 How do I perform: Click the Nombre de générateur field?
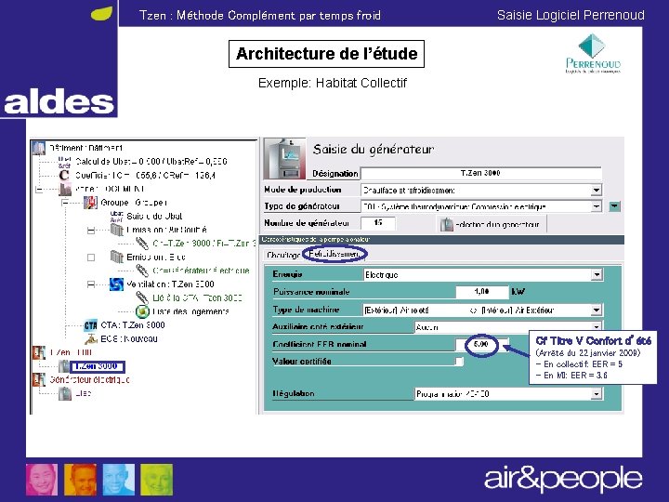coord(378,223)
